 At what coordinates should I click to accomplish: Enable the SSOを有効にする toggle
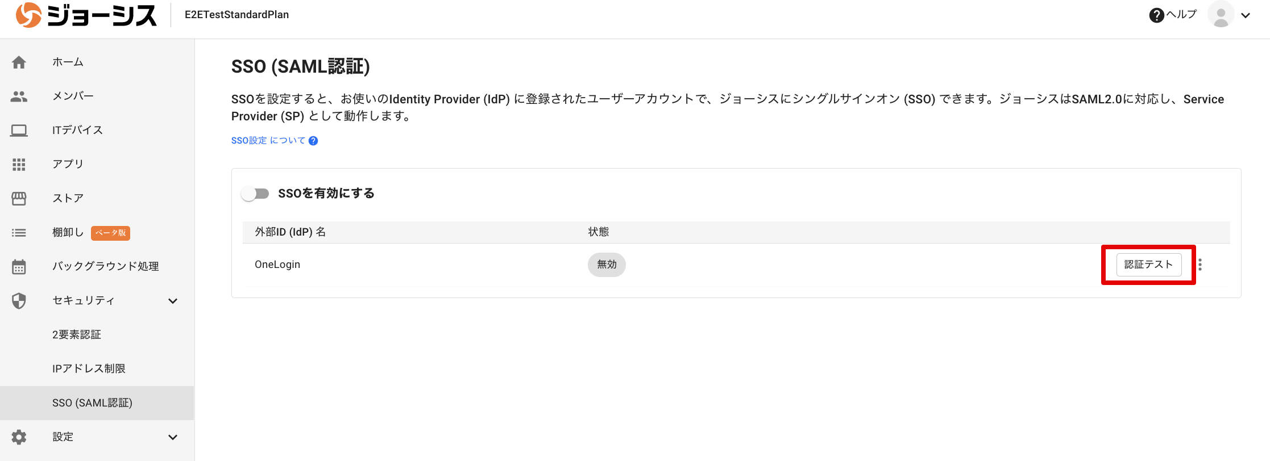coord(255,194)
